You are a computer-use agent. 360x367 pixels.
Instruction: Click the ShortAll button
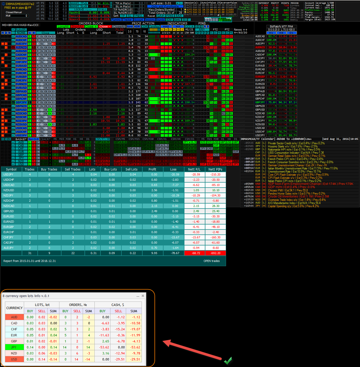pos(77,26)
